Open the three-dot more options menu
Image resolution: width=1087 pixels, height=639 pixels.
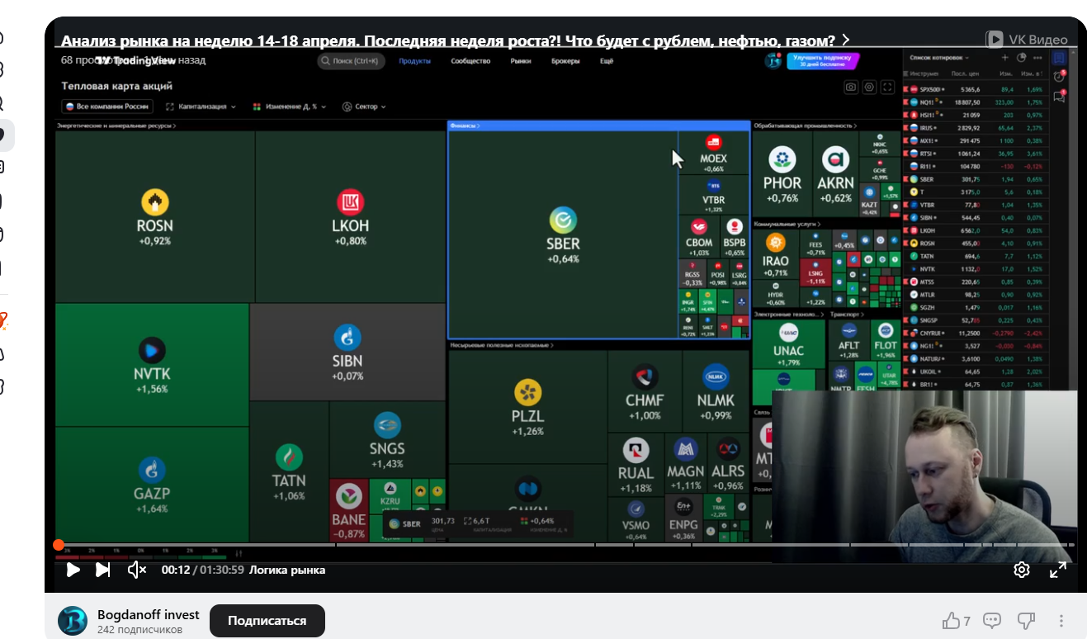pyautogui.click(x=1061, y=620)
